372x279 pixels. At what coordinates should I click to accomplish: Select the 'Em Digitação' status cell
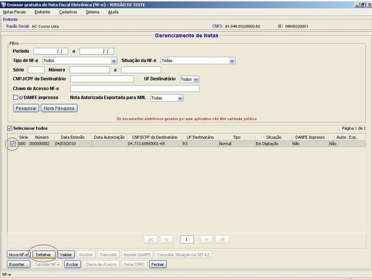[273, 144]
